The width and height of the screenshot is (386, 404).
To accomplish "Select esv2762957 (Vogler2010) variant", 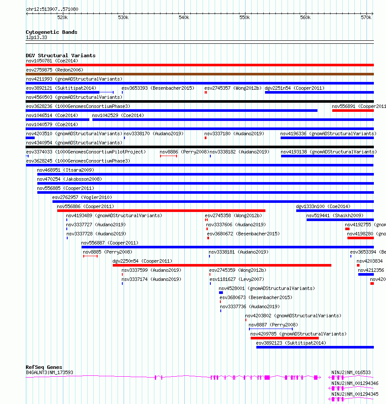I will coord(82,197).
